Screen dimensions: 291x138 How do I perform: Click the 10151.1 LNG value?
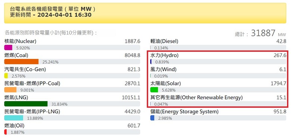point(131,97)
